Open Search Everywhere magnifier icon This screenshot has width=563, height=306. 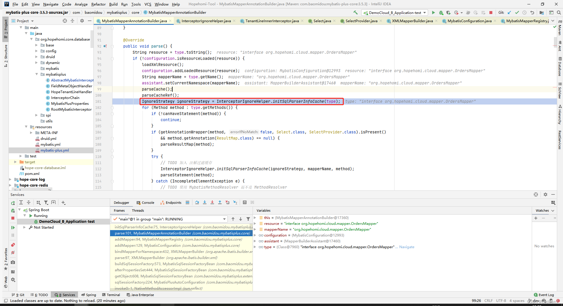click(559, 13)
